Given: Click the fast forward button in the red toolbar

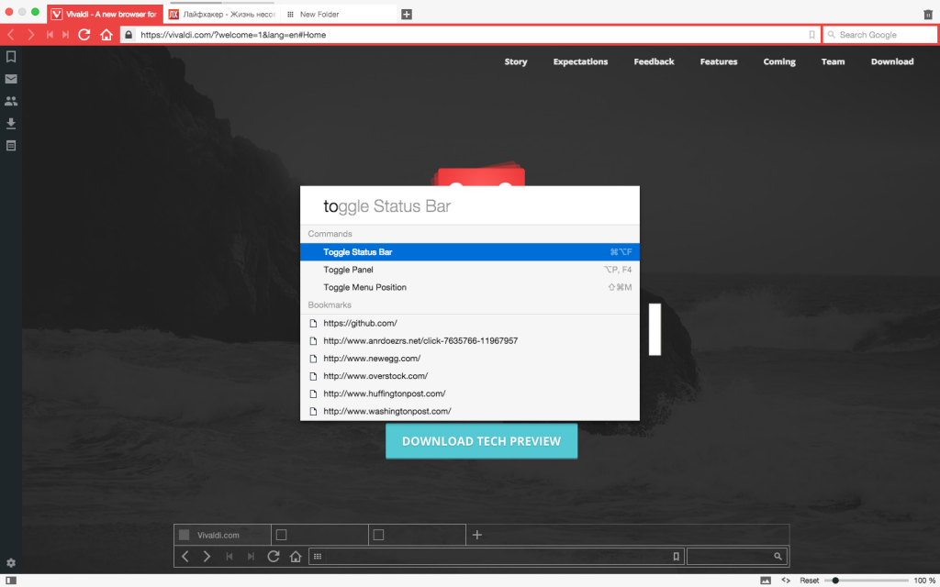Looking at the screenshot, I should 65,35.
